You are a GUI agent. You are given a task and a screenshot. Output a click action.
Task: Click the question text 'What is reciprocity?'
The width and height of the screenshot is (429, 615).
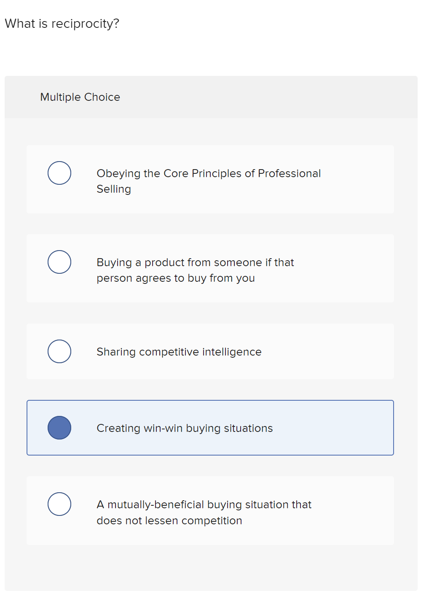(x=62, y=24)
